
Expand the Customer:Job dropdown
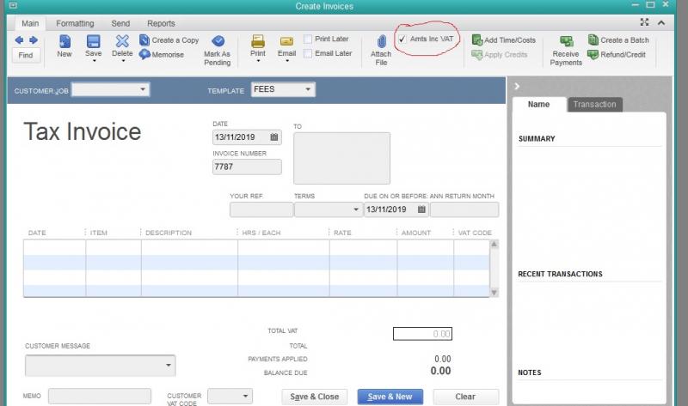(143, 89)
